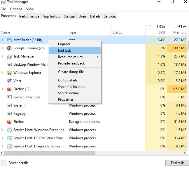The height and width of the screenshot is (169, 189).
Task: Sort by the Status column header
Action: 128,30
